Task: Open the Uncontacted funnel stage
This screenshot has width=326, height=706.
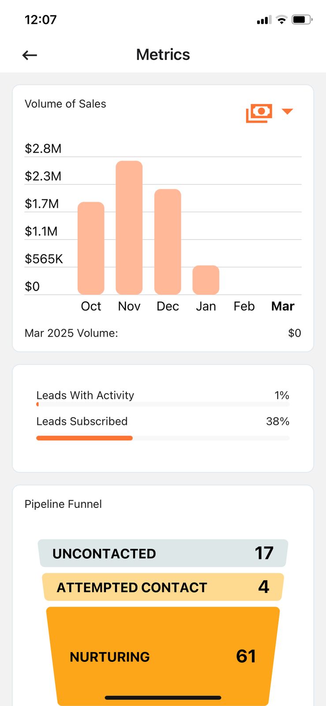Action: [163, 553]
